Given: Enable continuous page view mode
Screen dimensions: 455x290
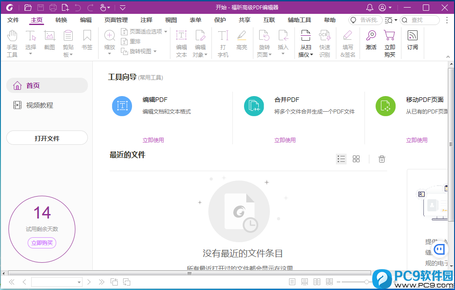Looking at the screenshot, I should click(x=304, y=282).
